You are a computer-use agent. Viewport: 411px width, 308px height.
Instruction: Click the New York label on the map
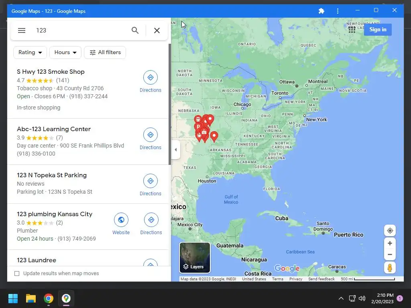[x=316, y=120]
